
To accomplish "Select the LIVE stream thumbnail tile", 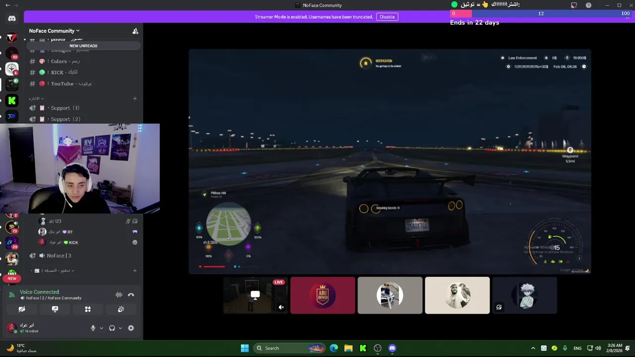I will click(x=255, y=295).
